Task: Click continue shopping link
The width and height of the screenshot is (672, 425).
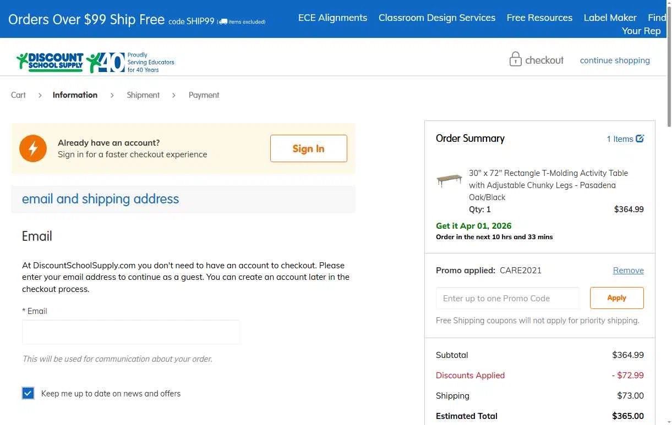Action: pos(615,60)
